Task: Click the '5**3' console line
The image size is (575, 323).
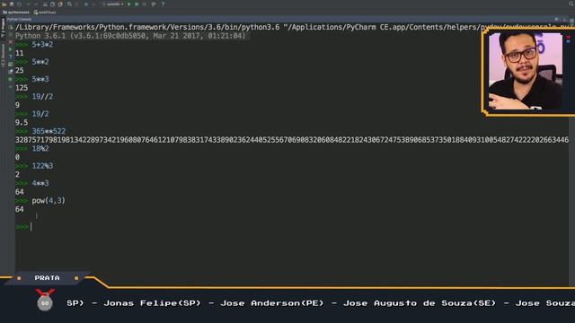Action: tap(40, 79)
